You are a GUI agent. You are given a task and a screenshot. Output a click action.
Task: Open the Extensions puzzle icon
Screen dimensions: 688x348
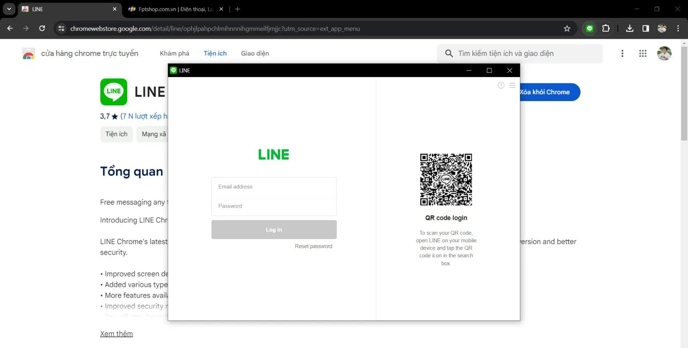pos(606,28)
